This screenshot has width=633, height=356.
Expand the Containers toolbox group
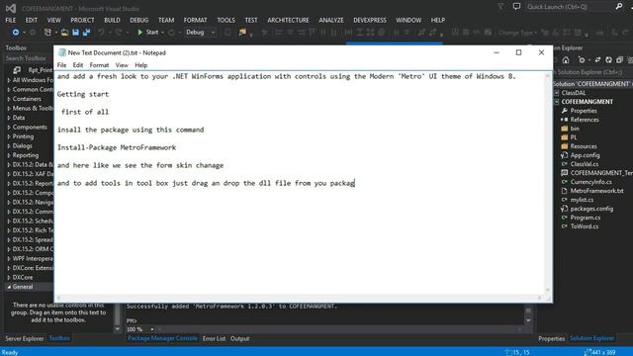tap(9, 99)
